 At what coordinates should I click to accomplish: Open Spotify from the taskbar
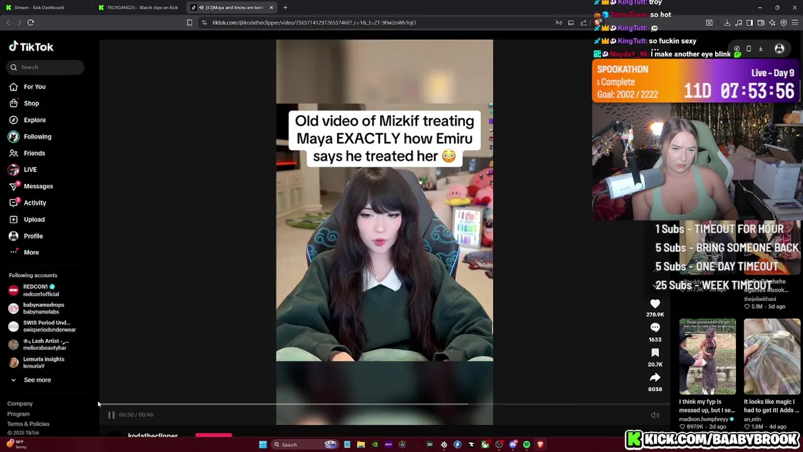pos(526,444)
